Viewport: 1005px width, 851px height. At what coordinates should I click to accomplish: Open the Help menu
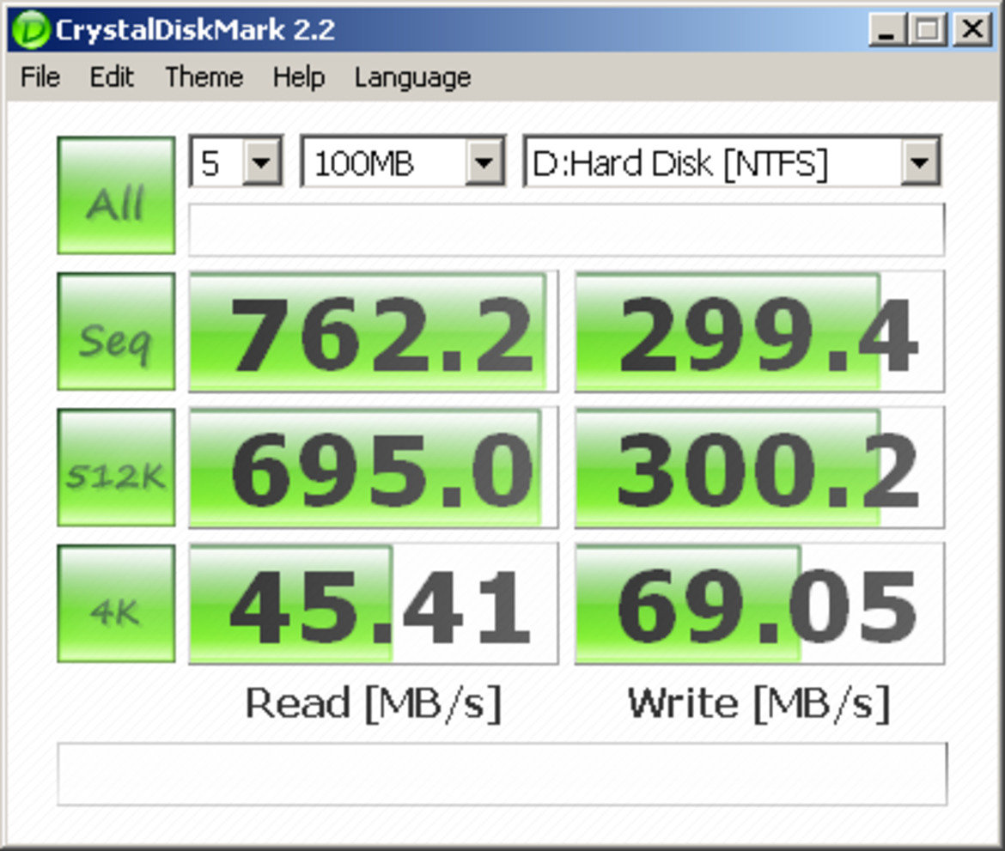coord(298,77)
